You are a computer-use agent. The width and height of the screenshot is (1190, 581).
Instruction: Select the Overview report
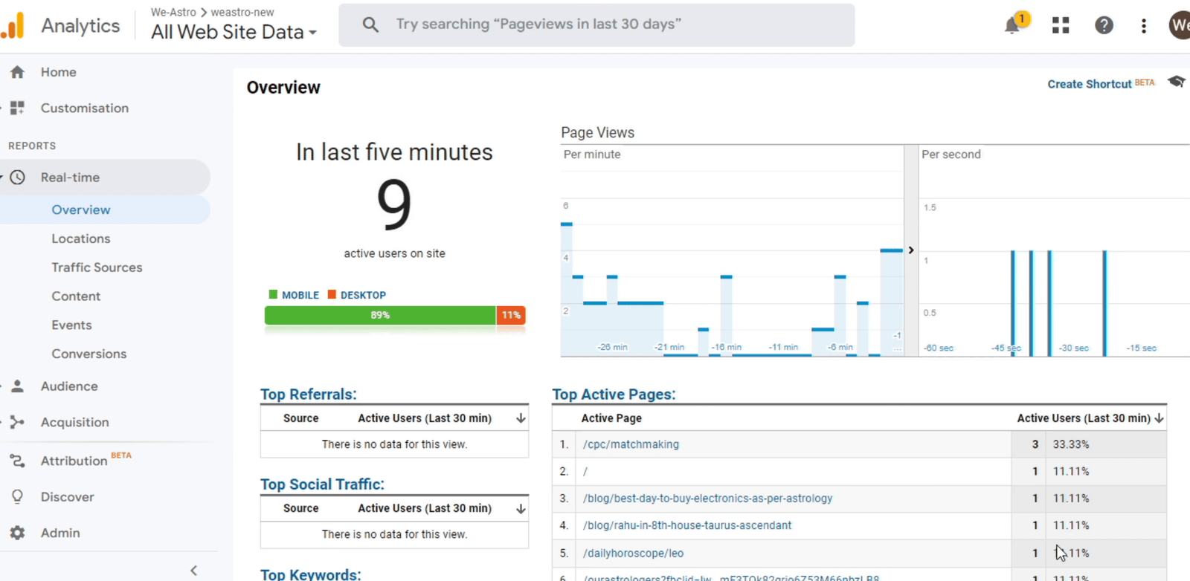[81, 210]
